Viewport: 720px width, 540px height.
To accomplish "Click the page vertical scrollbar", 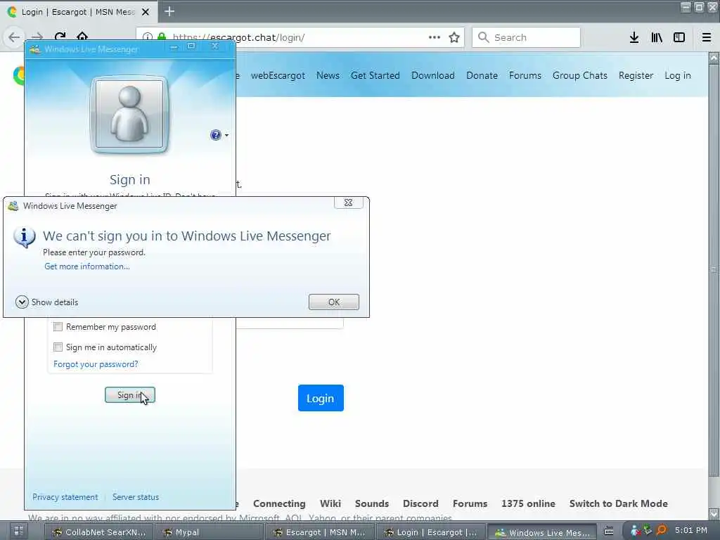I will click(x=714, y=269).
